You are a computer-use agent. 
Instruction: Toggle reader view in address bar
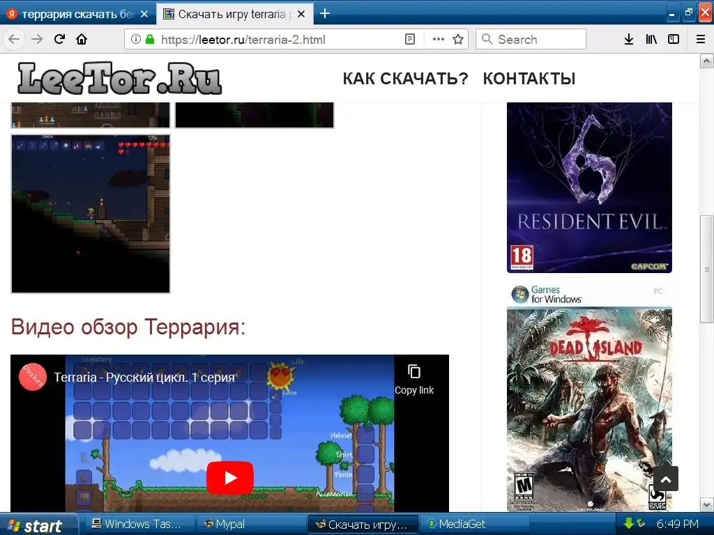(410, 39)
